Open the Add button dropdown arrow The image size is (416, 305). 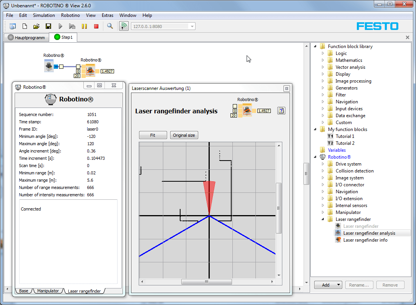[338, 285]
